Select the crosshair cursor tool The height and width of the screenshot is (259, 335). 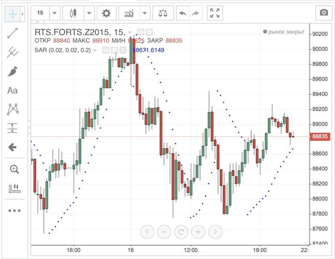[x=13, y=14]
